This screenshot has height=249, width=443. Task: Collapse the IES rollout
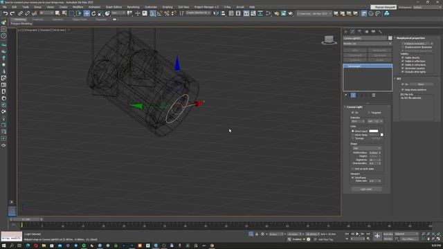[x=399, y=79]
